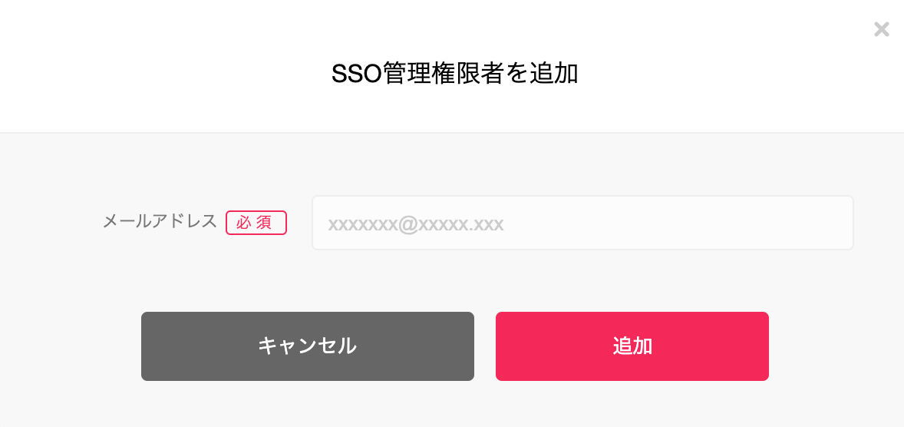Click the 必須 required badge

(x=256, y=223)
